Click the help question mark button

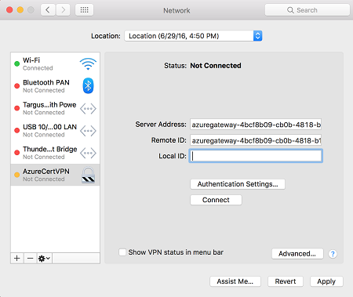tap(333, 254)
